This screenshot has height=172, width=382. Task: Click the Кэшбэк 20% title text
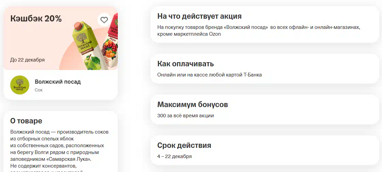pyautogui.click(x=36, y=18)
